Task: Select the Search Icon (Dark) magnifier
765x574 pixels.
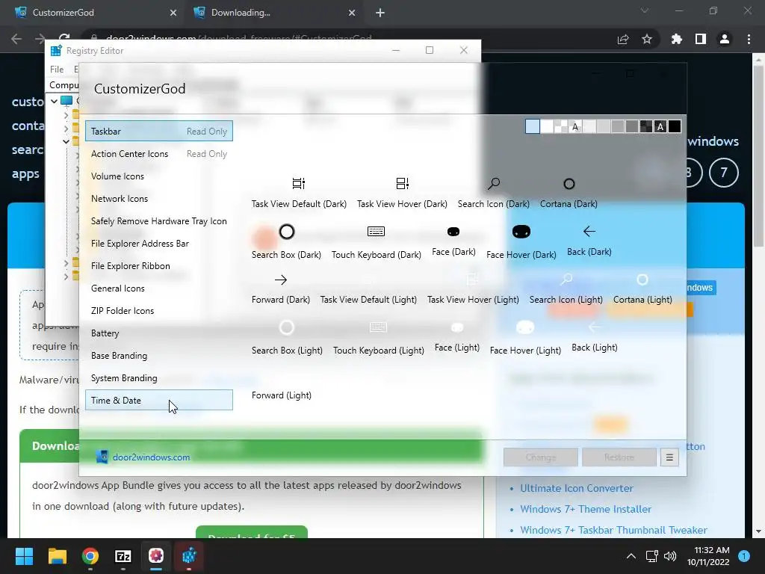Action: coord(494,184)
